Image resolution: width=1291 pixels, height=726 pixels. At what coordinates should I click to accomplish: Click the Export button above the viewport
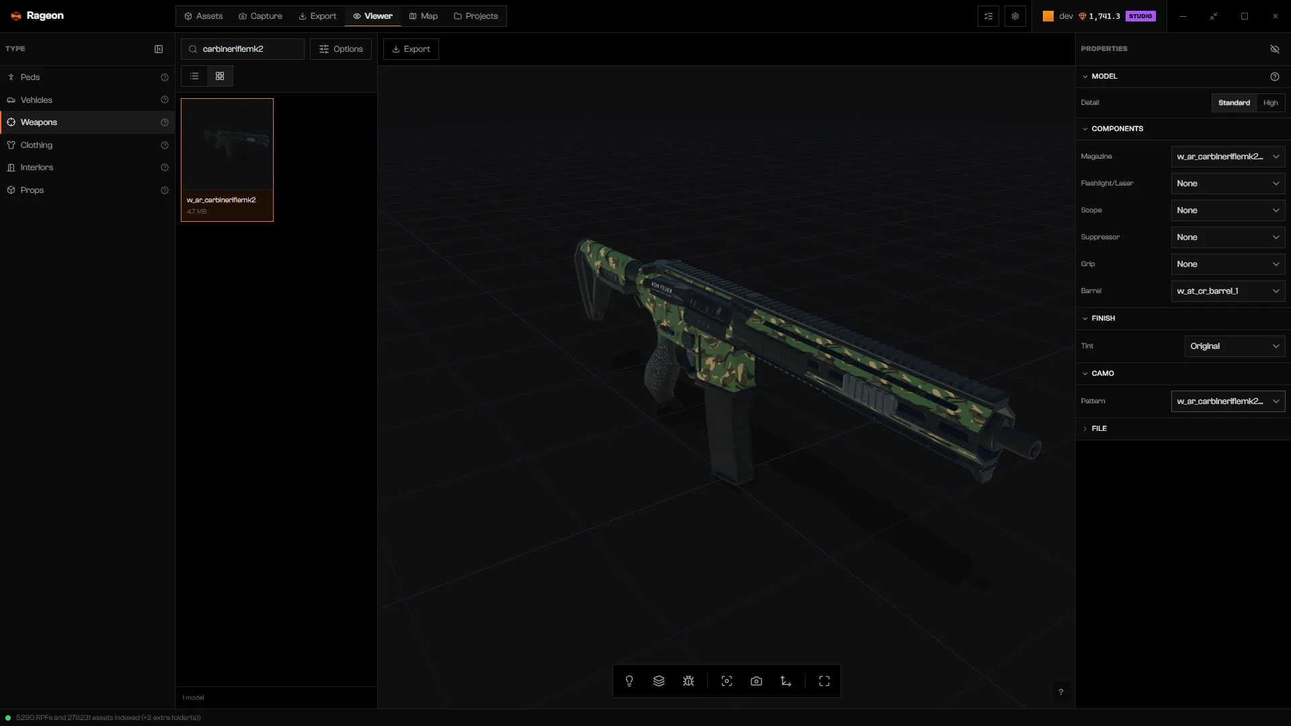[411, 49]
